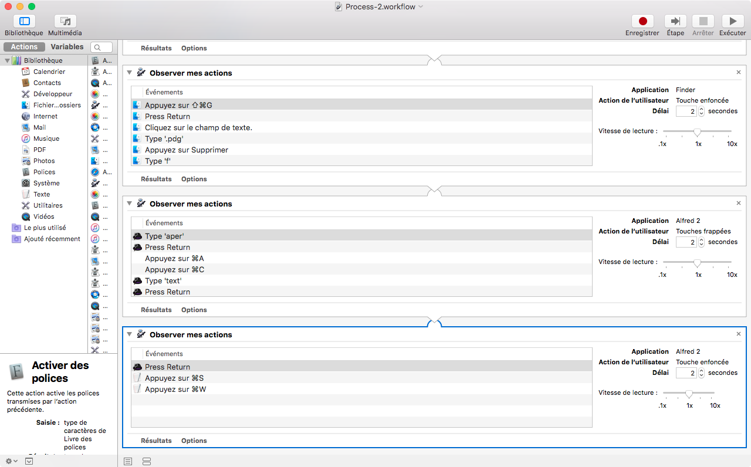Toggle the Bibliothèque panel toolbar icon

[24, 22]
